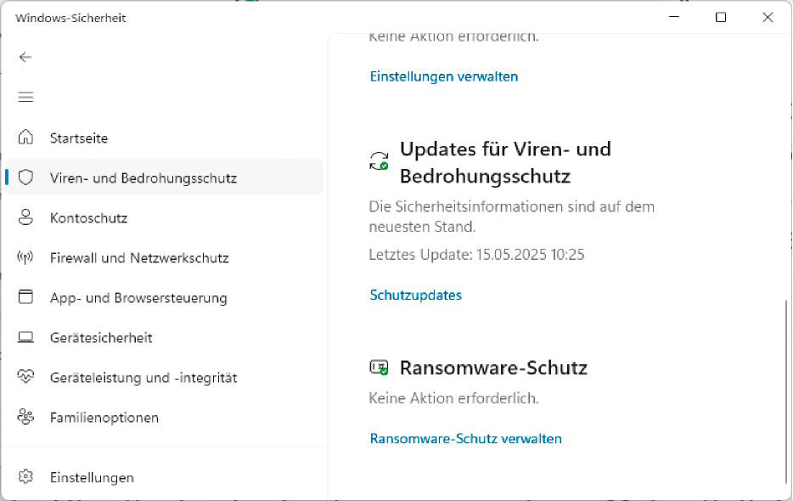Open App- und Browsersteuerung
Screen dimensions: 793x501
165,297
